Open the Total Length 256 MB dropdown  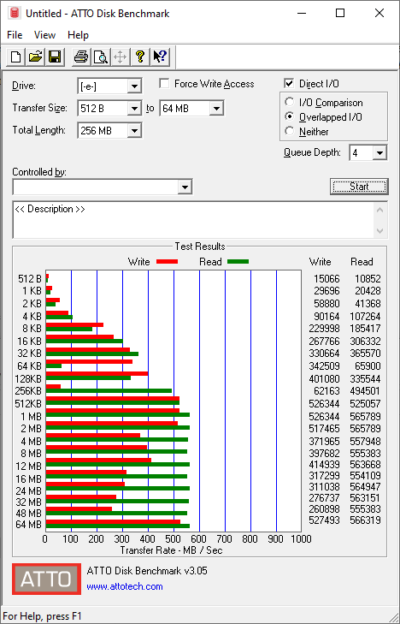tap(109, 130)
